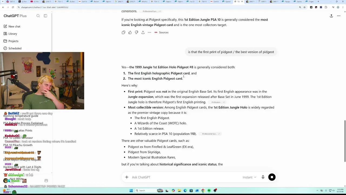Activate the microphone dictation icon
Screen dimensions: 346x195
coord(263,177)
